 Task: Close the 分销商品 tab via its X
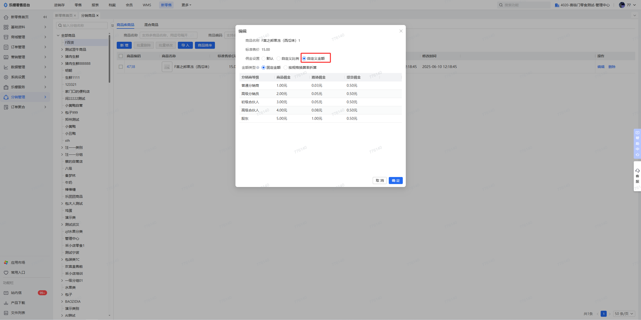(97, 15)
